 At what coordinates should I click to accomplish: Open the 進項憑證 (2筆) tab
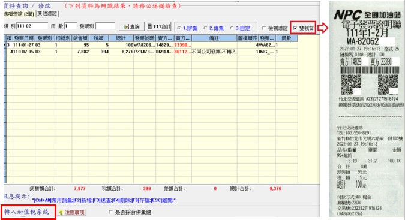(19, 14)
